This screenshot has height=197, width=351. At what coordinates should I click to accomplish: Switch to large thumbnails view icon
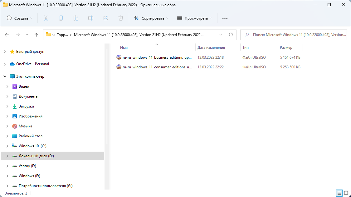pyautogui.click(x=346, y=193)
